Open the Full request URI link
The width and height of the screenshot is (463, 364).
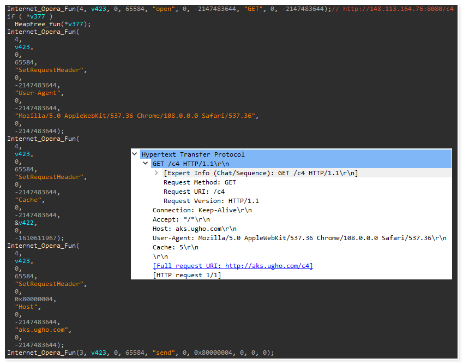click(233, 266)
